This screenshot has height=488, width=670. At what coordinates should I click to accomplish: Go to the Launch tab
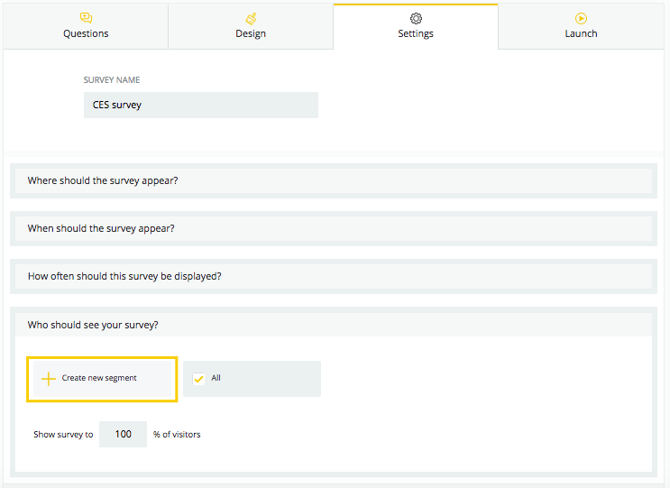click(x=581, y=26)
